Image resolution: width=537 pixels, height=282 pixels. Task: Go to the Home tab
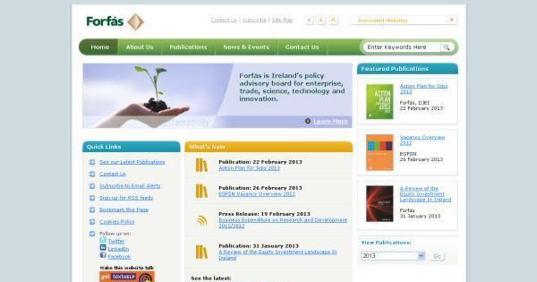pyautogui.click(x=100, y=47)
